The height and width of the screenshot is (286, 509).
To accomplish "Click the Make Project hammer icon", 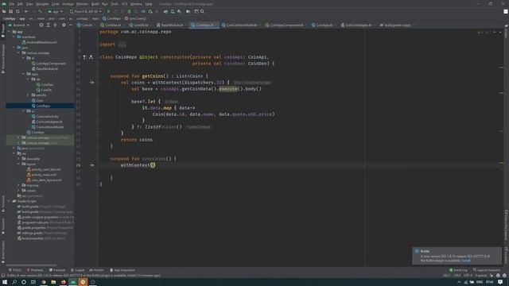I will click(x=41, y=11).
